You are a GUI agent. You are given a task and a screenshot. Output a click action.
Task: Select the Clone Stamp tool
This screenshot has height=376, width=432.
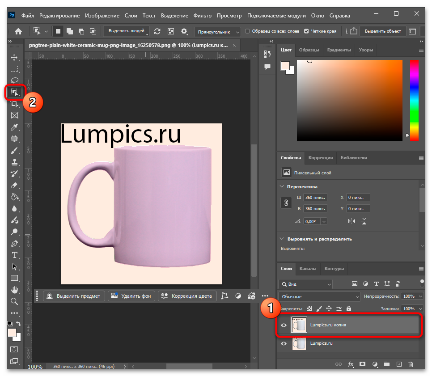tap(14, 162)
